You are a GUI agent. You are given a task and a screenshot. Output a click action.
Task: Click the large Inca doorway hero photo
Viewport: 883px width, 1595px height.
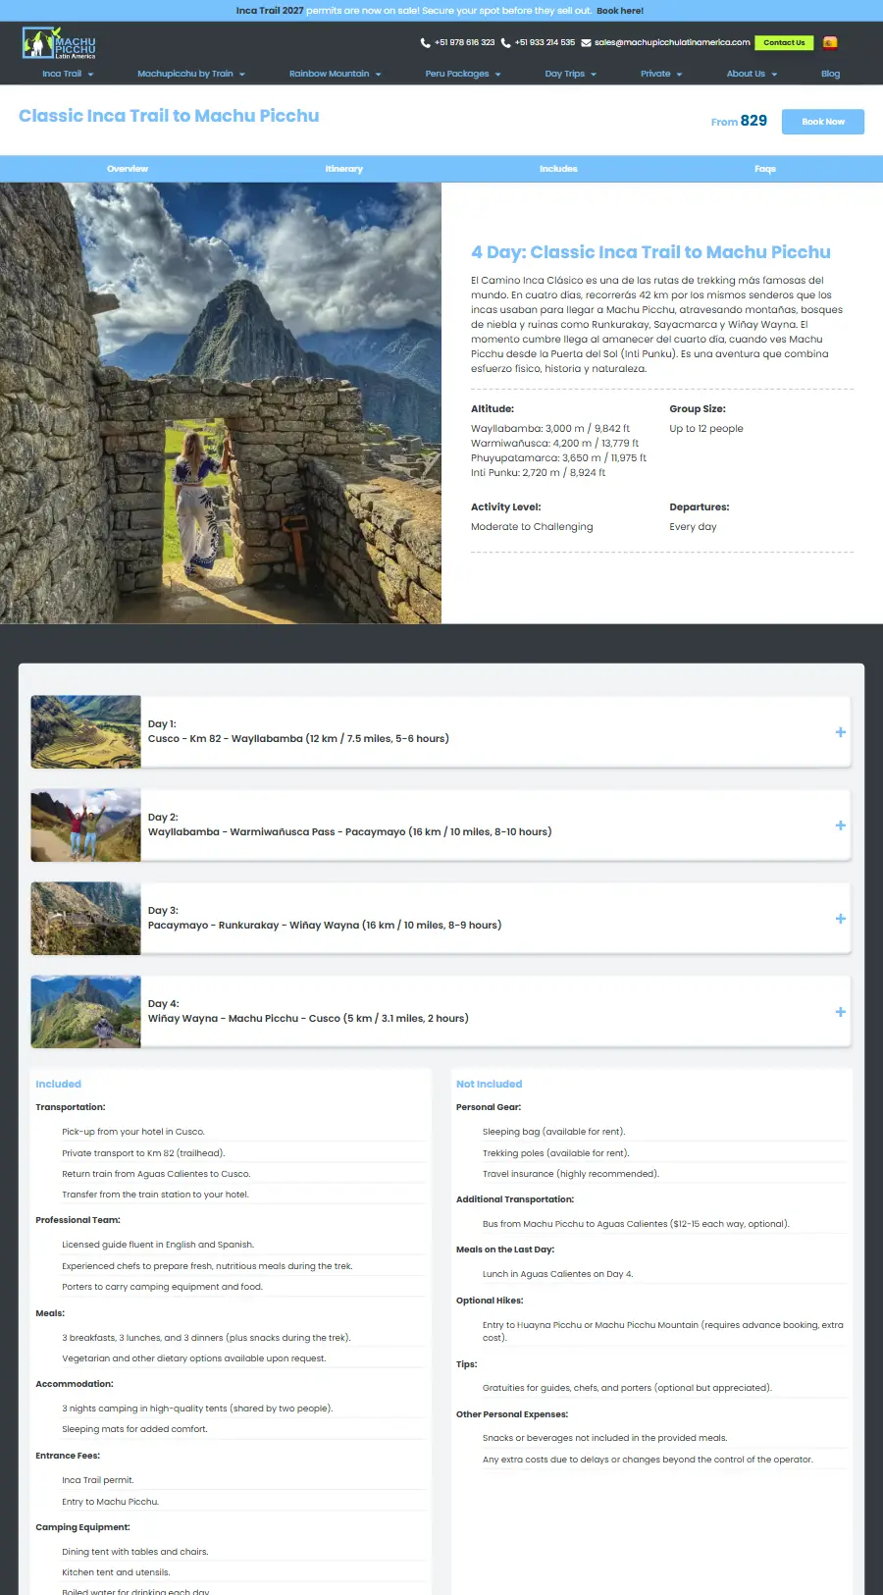[x=221, y=402]
